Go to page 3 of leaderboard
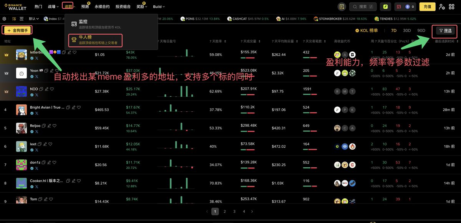Image resolution: width=461 pixels, height=223 pixels. (x=234, y=211)
